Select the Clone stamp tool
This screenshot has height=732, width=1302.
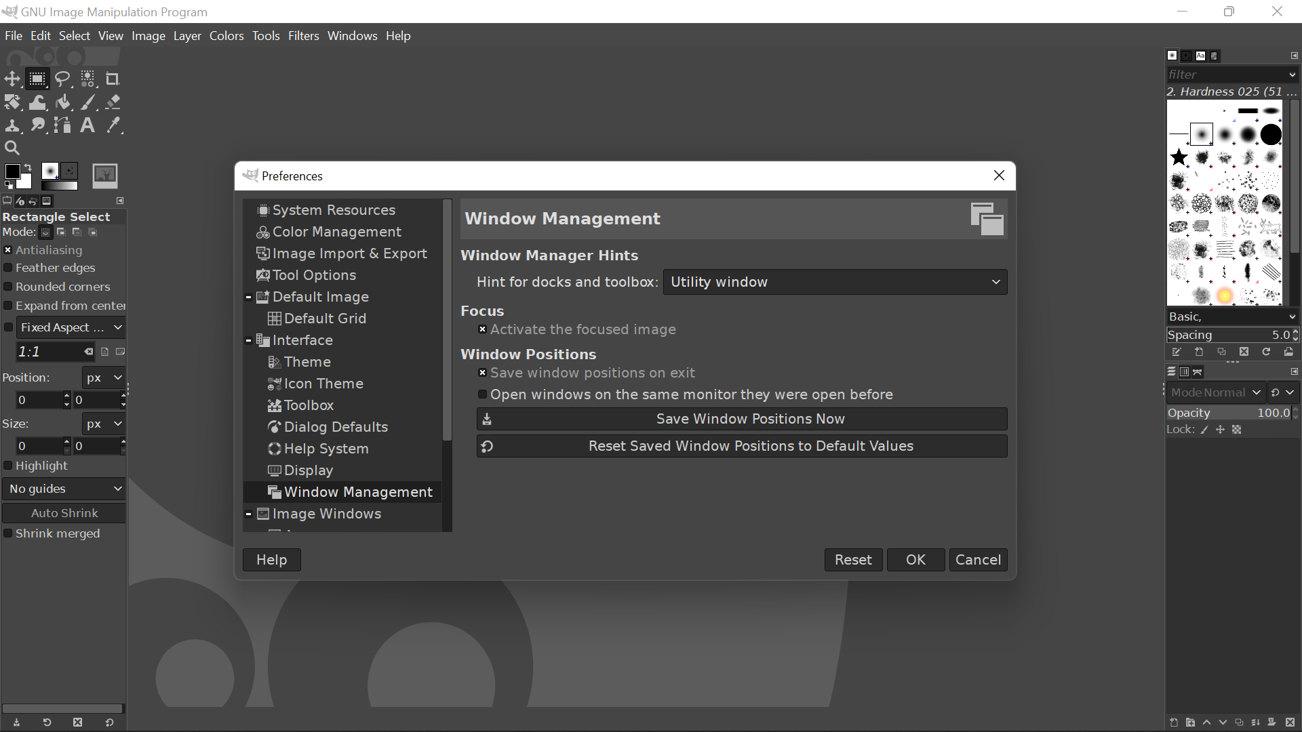[x=12, y=125]
